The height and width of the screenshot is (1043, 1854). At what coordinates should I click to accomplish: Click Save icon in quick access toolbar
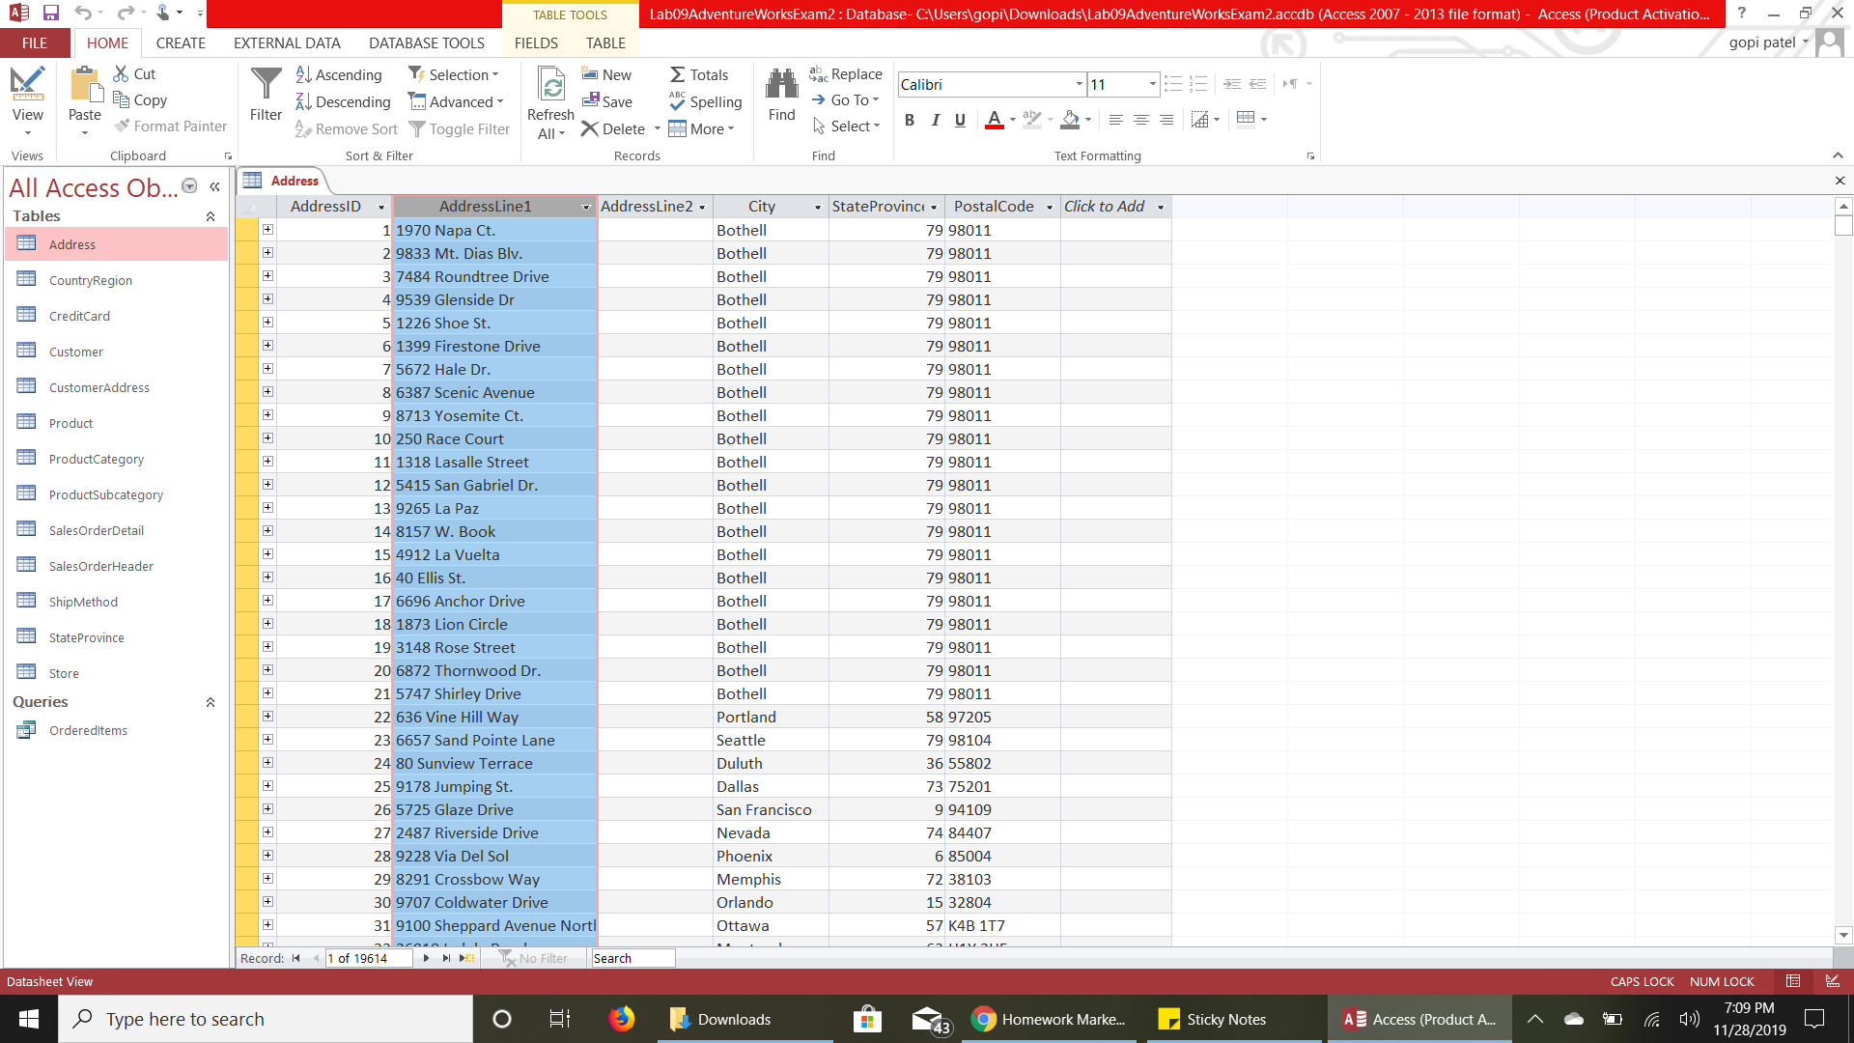pyautogui.click(x=51, y=13)
